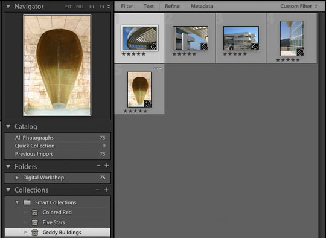Open Navigator zoom ratio popup arrows
Viewport: 326px width, 238px height.
109,7
